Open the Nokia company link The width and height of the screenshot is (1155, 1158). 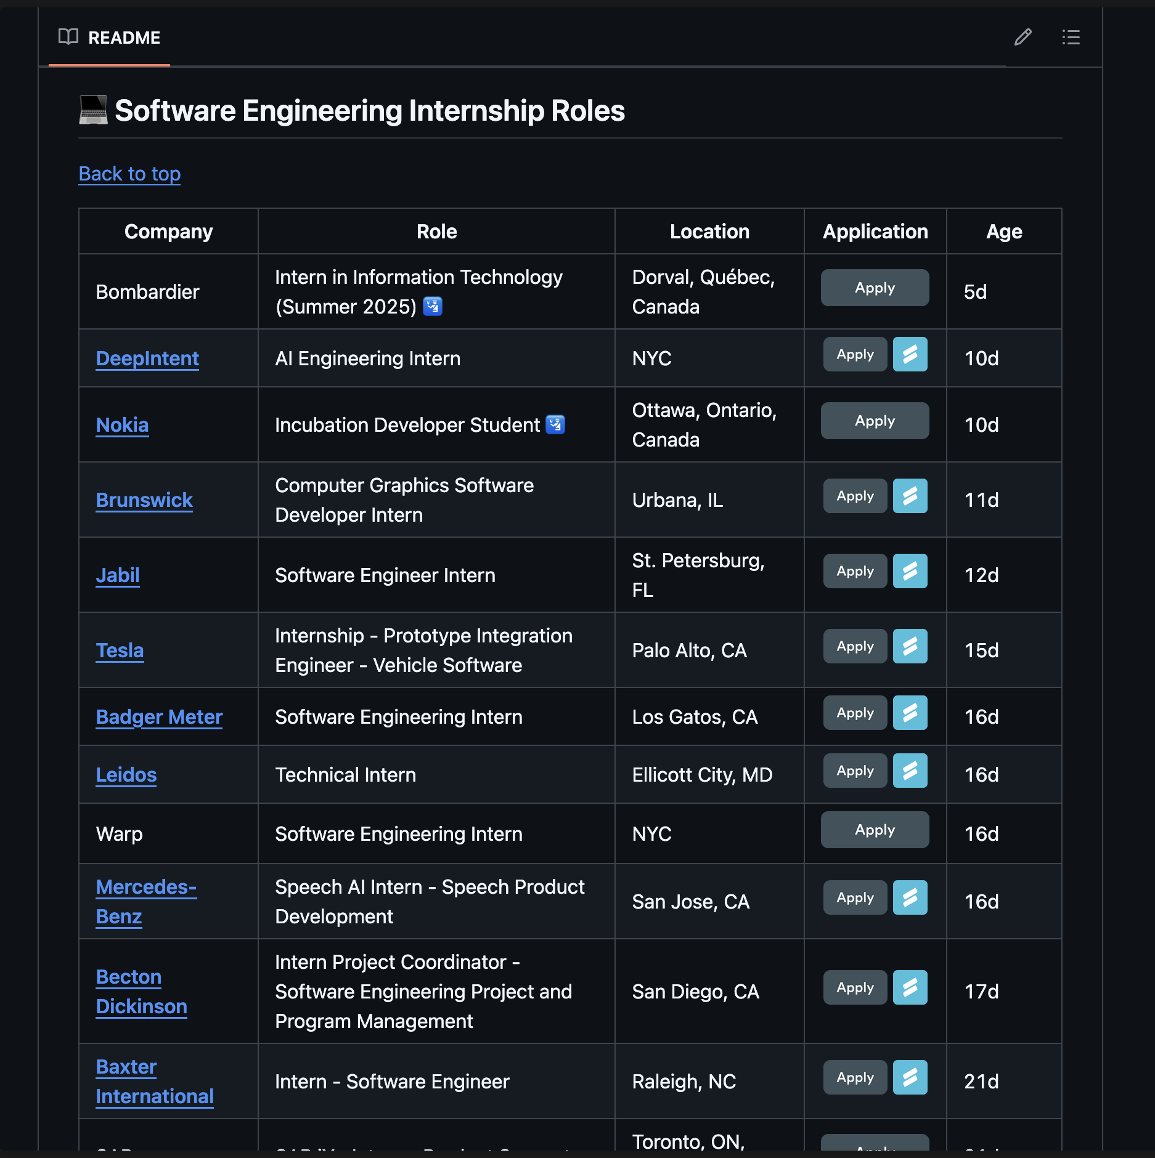point(122,425)
